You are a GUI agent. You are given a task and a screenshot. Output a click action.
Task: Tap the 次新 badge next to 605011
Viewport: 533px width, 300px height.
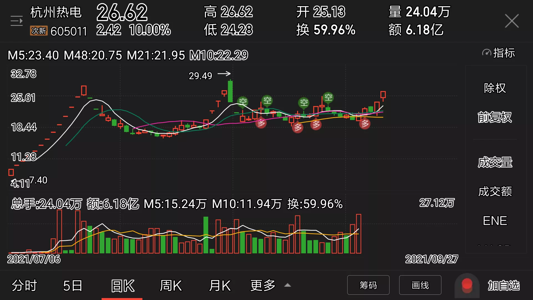click(39, 31)
